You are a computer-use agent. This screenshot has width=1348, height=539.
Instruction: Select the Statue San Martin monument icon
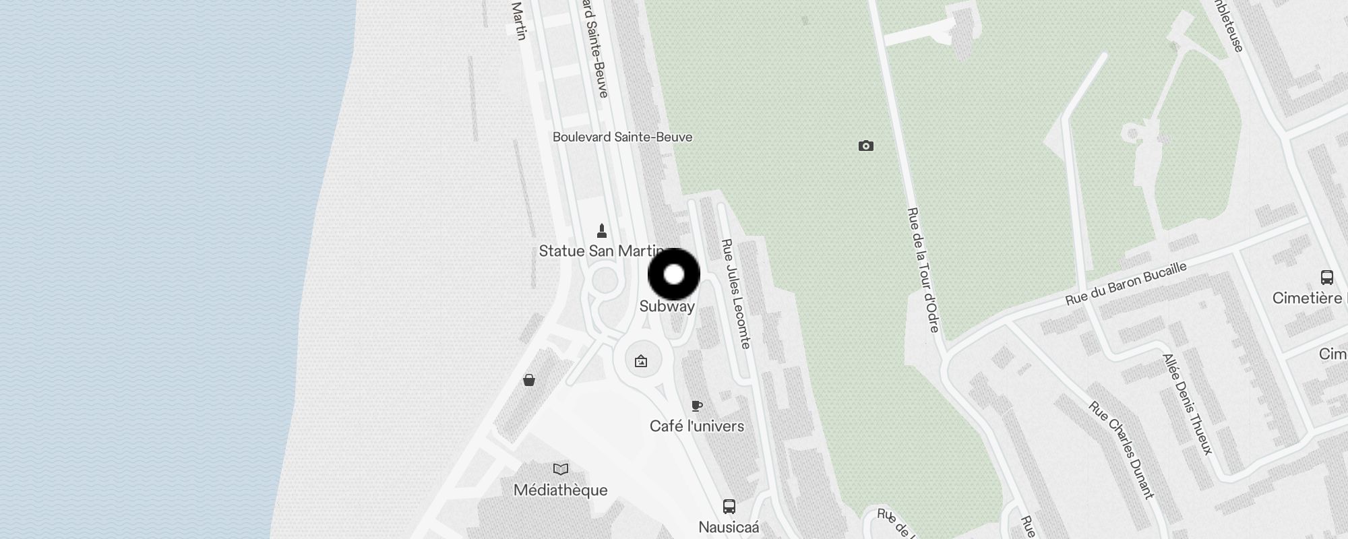602,231
